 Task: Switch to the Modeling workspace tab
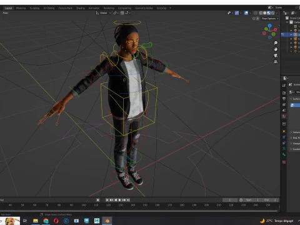click(x=21, y=8)
